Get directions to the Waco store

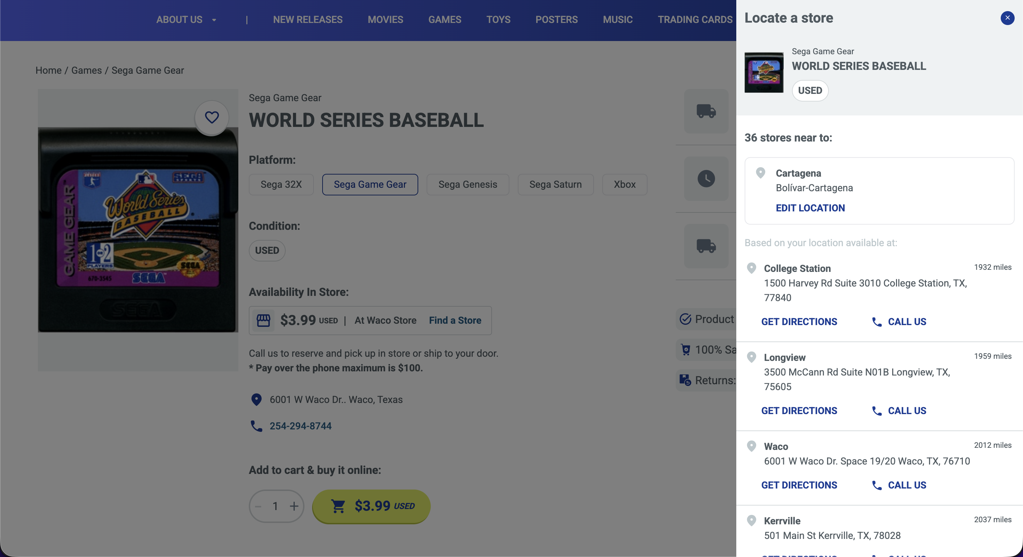[x=799, y=485]
